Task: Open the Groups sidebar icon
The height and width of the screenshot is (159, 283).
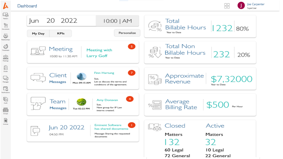Action: (x=6, y=110)
